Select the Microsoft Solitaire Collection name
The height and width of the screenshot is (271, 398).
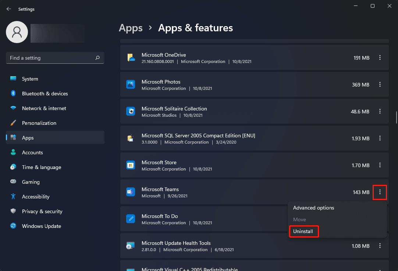pyautogui.click(x=174, y=109)
